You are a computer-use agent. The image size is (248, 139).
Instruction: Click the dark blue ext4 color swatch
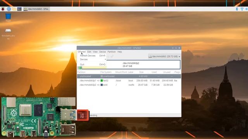(102, 85)
